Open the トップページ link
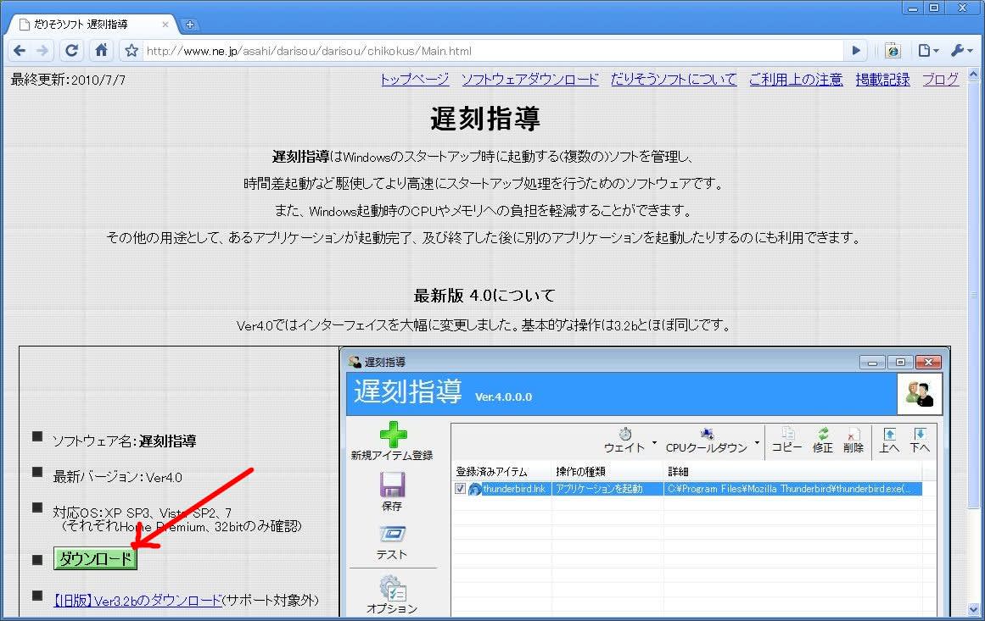Viewport: 985px width, 621px height. pos(414,80)
